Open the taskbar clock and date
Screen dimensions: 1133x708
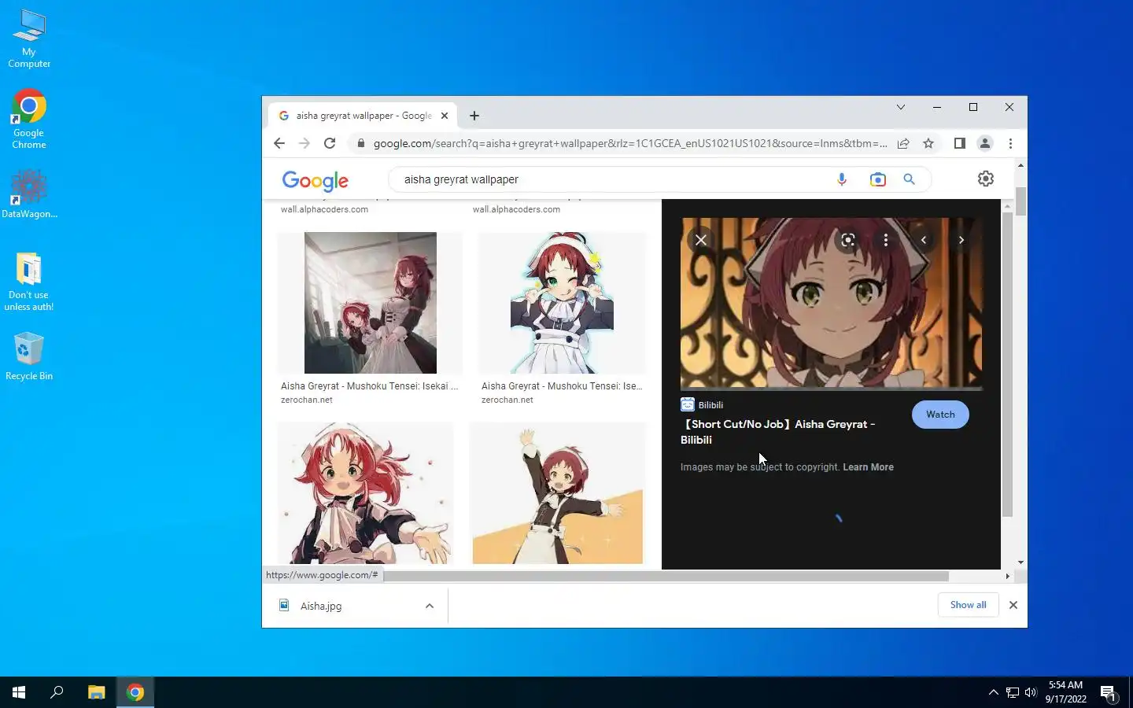coord(1065,692)
